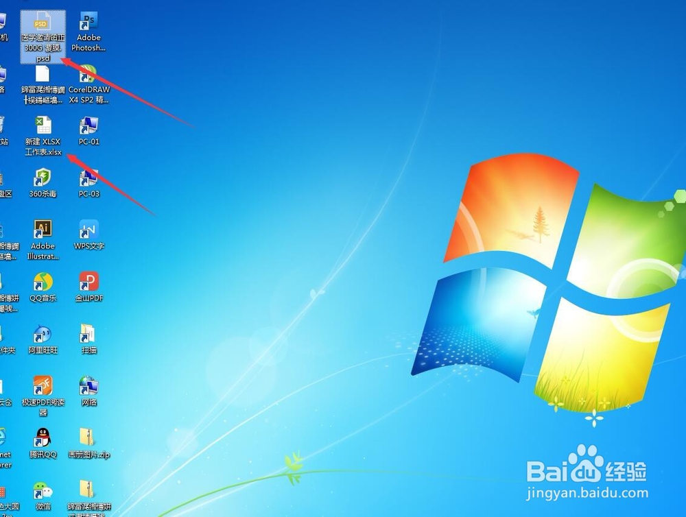Launch 极速PDF阅读器
The image size is (686, 517).
(x=43, y=396)
